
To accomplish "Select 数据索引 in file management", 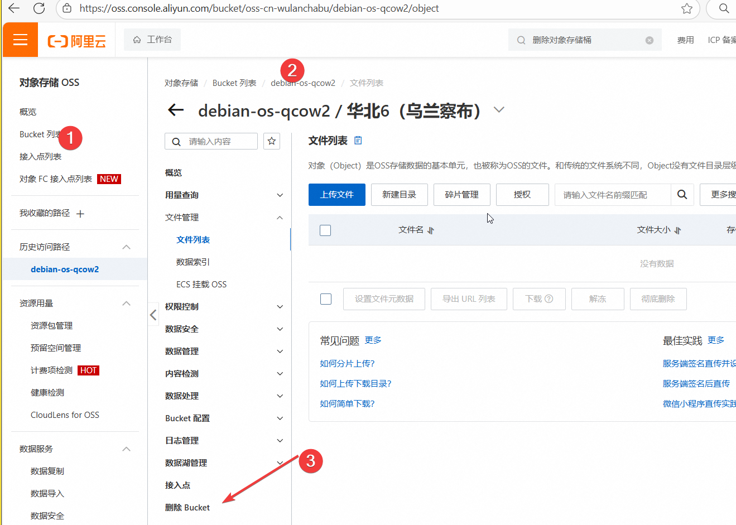I will click(x=193, y=262).
